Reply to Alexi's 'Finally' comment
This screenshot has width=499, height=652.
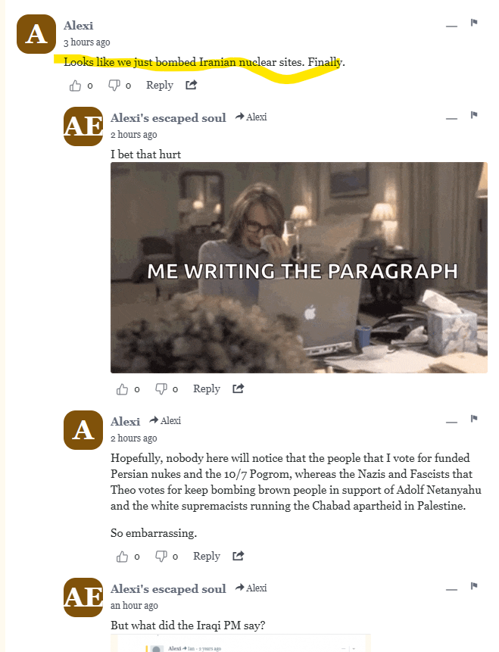(160, 86)
